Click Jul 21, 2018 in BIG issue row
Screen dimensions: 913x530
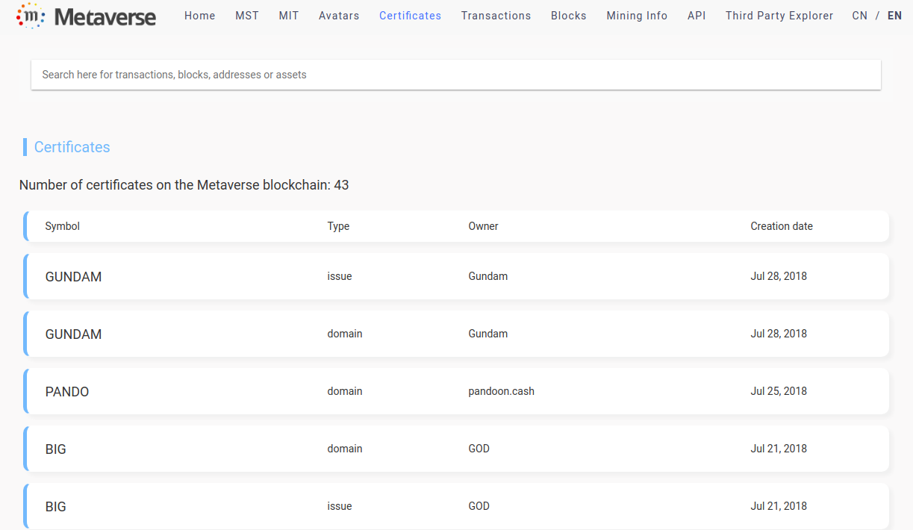[x=779, y=506]
